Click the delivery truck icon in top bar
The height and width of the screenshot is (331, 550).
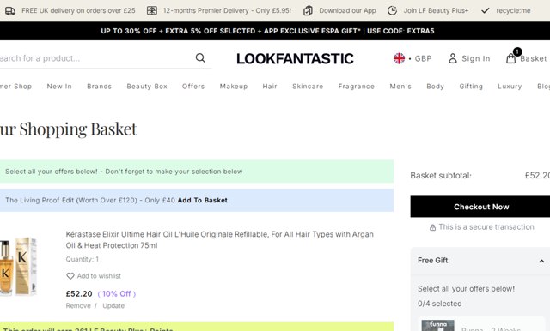pyautogui.click(x=10, y=10)
